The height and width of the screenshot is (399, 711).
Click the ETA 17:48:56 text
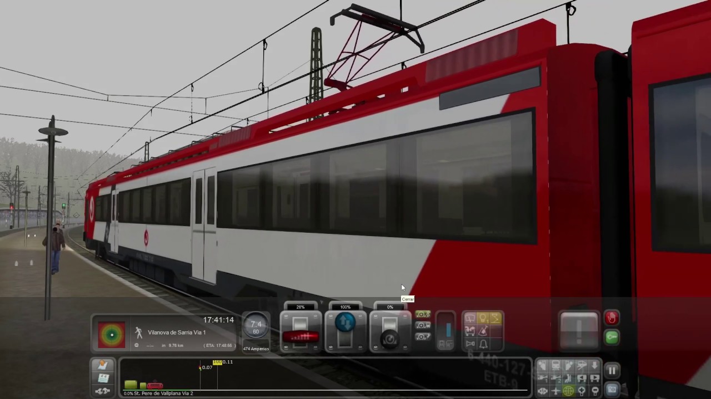click(220, 346)
